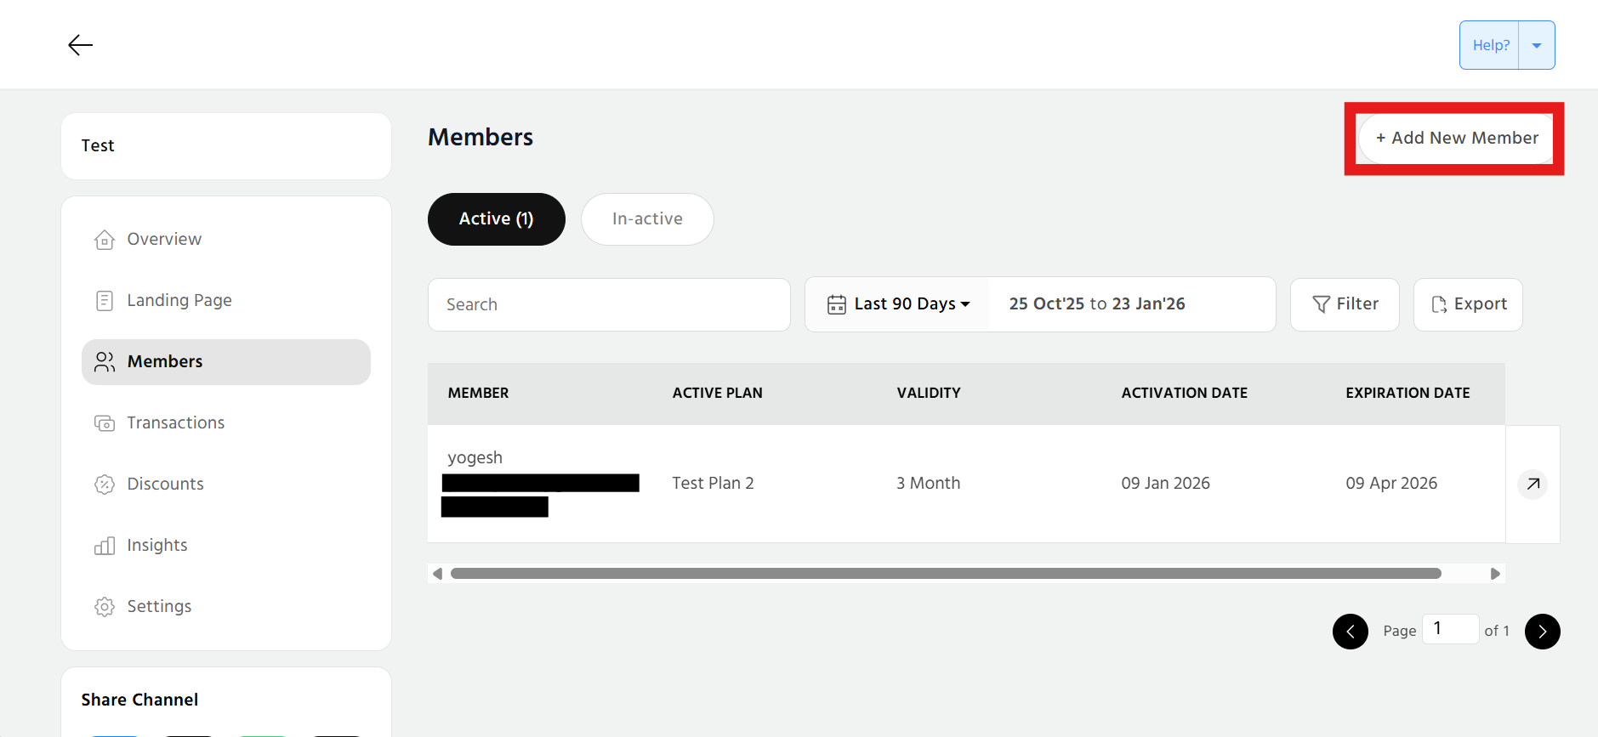The image size is (1598, 737).
Task: Open yogesh member details arrow
Action: pos(1532,484)
